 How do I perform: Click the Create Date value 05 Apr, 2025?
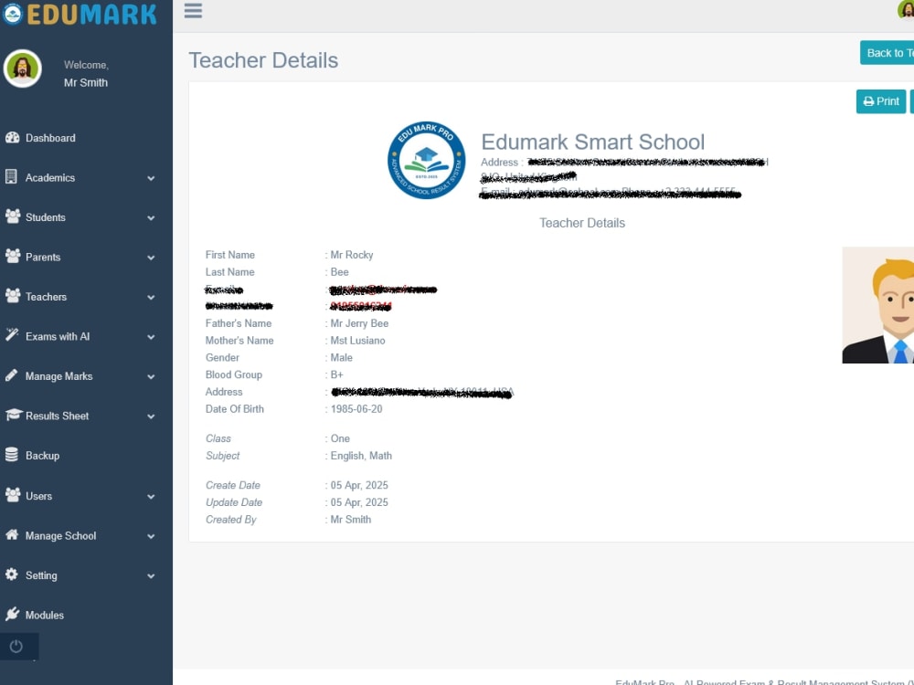click(x=359, y=485)
